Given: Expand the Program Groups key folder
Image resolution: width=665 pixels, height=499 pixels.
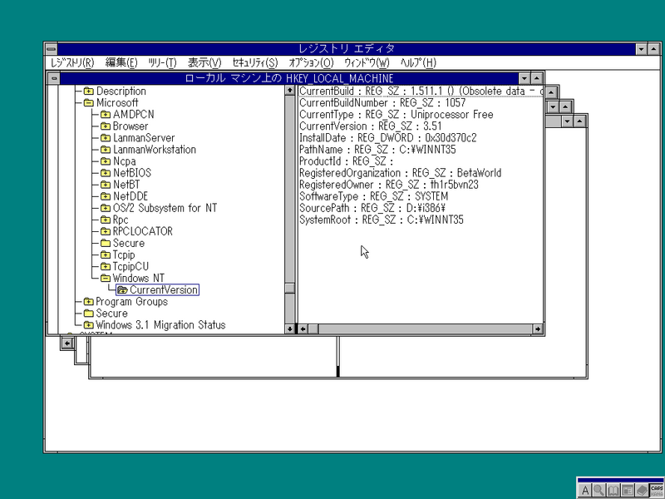Looking at the screenshot, I should (89, 302).
